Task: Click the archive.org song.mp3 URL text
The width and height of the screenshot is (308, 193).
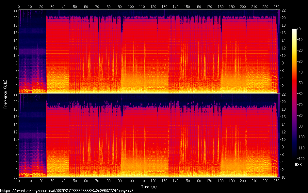Action: click(x=67, y=191)
